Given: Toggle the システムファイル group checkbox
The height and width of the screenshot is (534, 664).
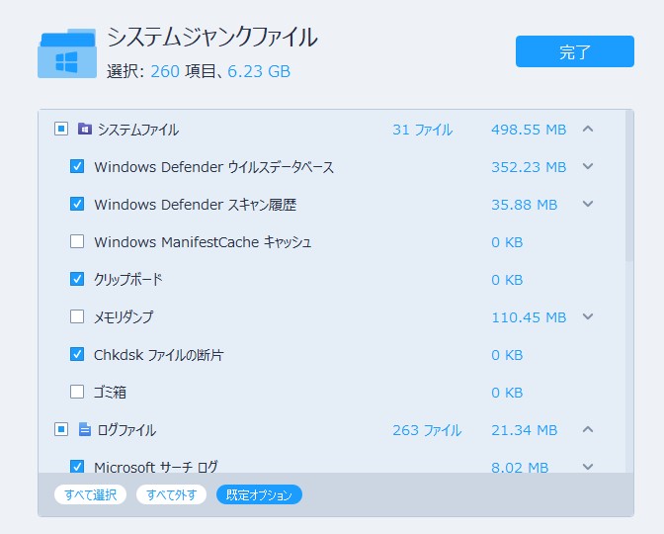Looking at the screenshot, I should coord(61,129).
